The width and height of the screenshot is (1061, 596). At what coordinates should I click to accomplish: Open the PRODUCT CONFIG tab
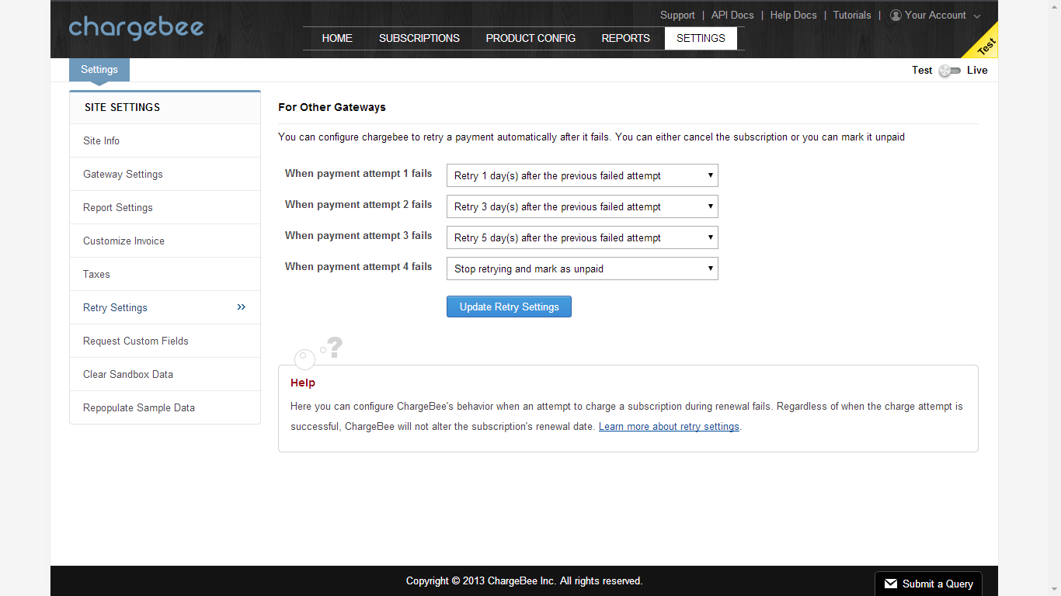pos(530,38)
